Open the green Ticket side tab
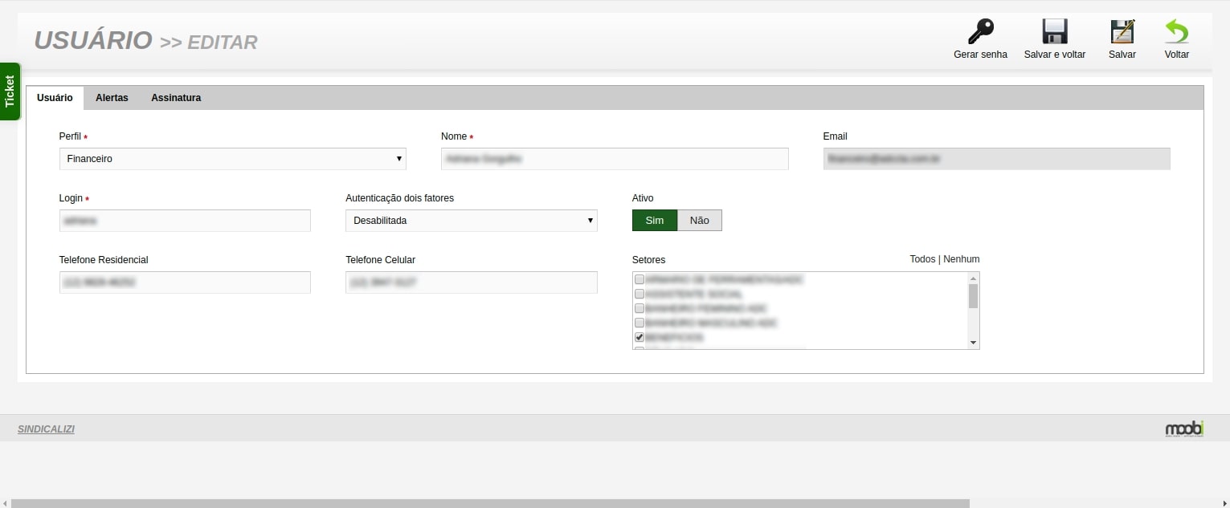Viewport: 1230px width, 508px height. click(x=10, y=91)
